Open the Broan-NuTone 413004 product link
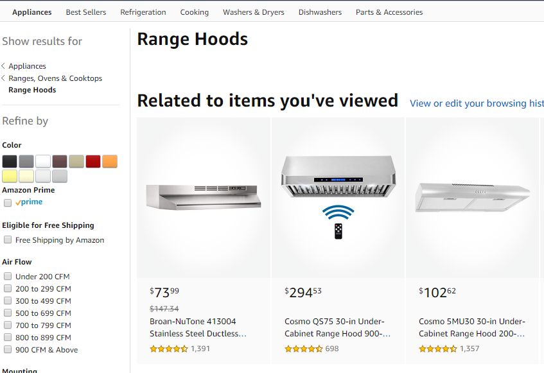Viewport: 544px width, 373px height. [193, 327]
